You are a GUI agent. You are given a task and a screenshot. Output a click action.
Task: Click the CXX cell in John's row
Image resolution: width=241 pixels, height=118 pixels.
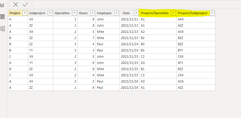(196, 56)
